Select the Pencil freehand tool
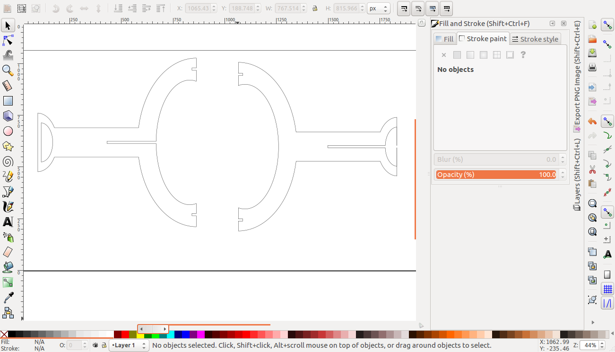The width and height of the screenshot is (615, 352). pyautogui.click(x=8, y=176)
